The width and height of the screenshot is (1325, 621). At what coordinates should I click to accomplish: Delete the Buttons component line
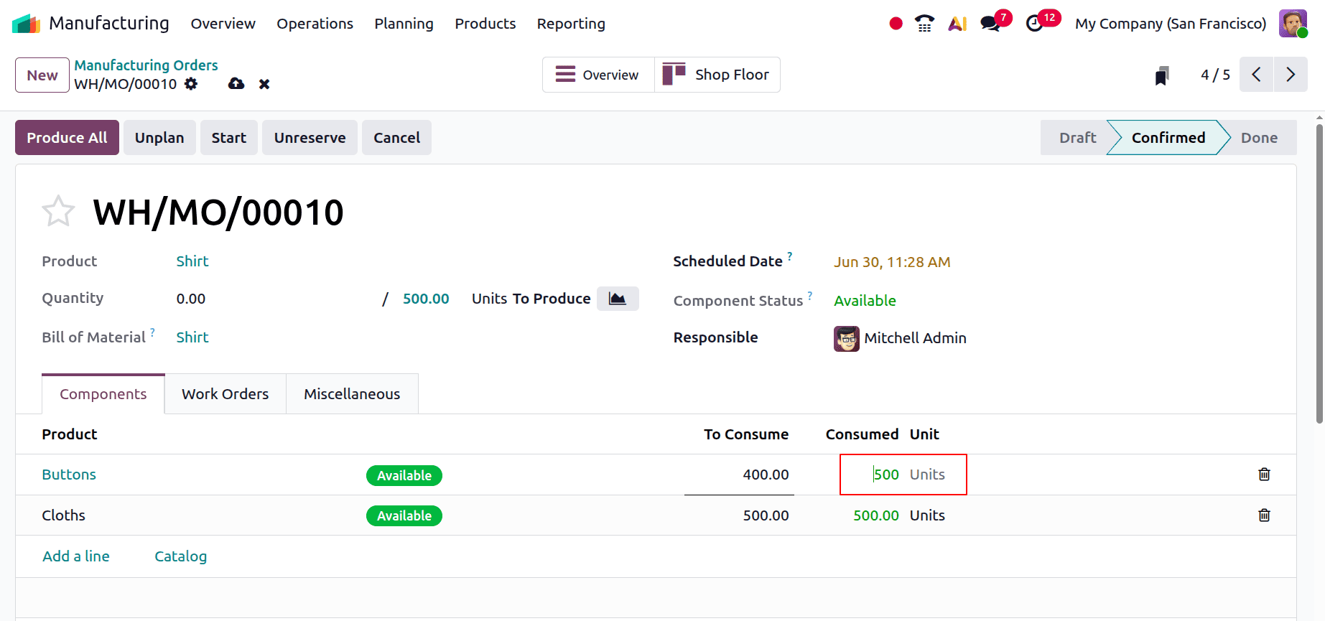pyautogui.click(x=1265, y=475)
